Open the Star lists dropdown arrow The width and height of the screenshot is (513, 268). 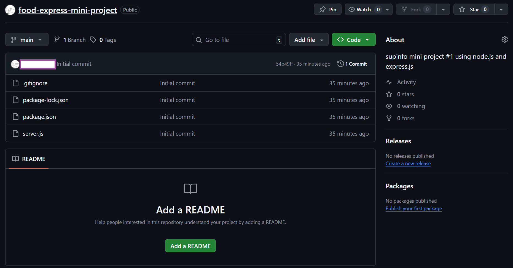click(501, 9)
